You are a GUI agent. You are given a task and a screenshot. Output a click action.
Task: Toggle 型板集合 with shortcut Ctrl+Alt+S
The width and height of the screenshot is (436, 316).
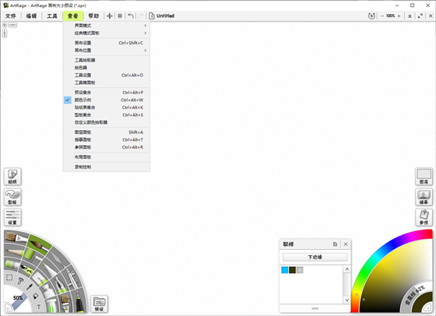[107, 114]
